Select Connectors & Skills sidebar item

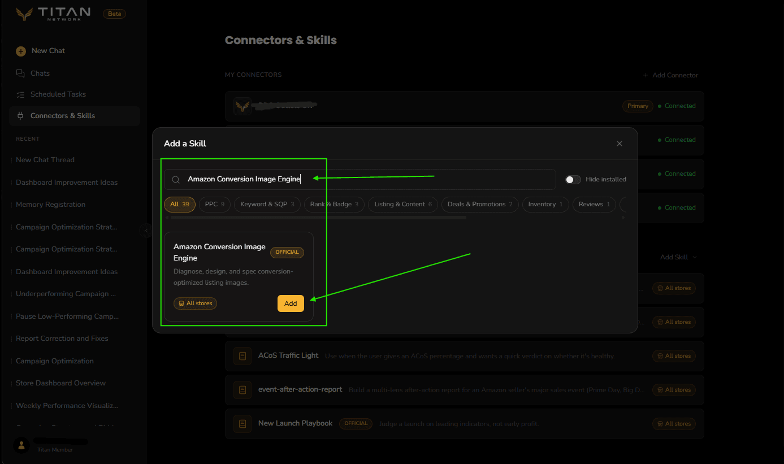(x=75, y=116)
